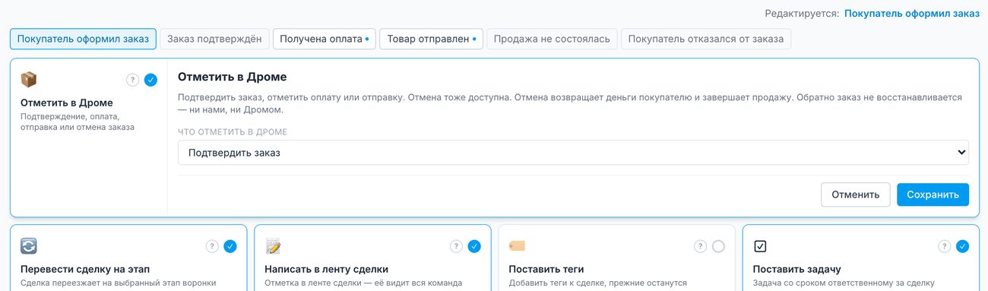Open help for Поставить теги
The height and width of the screenshot is (291, 988).
pos(700,246)
